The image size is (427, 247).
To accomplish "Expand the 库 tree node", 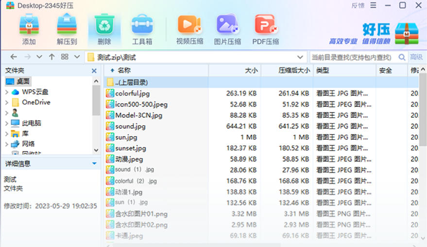I will click(7, 134).
